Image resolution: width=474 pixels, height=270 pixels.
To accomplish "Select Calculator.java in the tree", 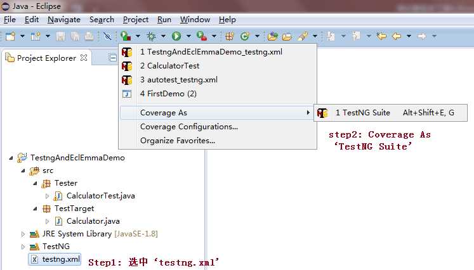I will (x=87, y=221).
